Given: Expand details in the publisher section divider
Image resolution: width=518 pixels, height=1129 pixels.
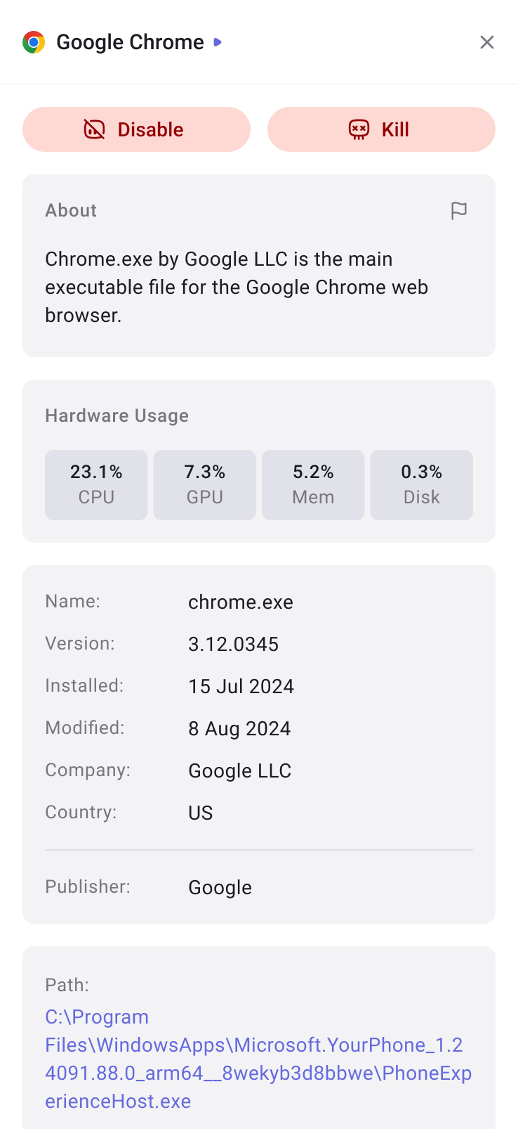Looking at the screenshot, I should click(x=258, y=851).
